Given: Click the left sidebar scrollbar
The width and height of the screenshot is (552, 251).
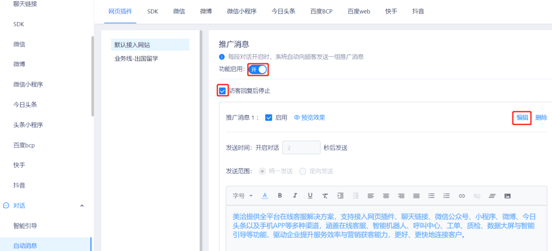Looking at the screenshot, I should coord(92,76).
